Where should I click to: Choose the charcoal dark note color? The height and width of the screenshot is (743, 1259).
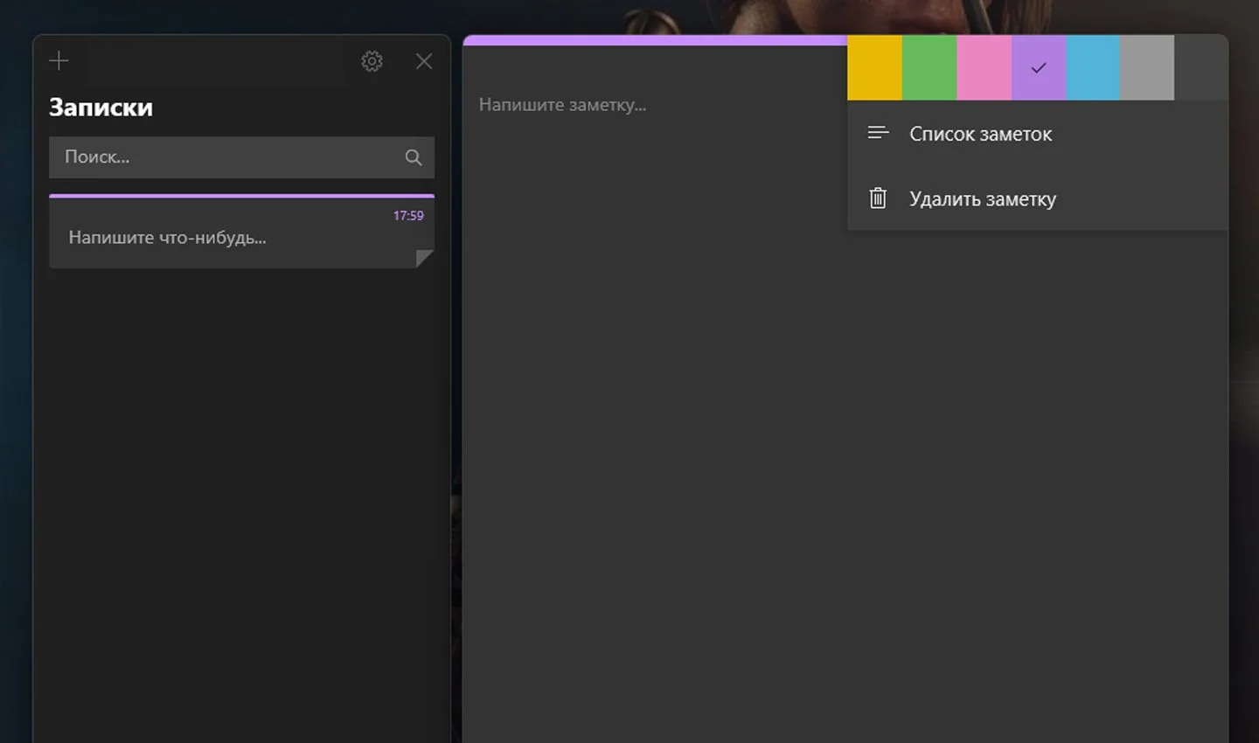pos(1201,67)
